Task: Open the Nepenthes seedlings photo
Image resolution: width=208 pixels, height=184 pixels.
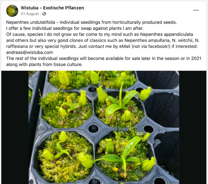Action: (x=103, y=127)
